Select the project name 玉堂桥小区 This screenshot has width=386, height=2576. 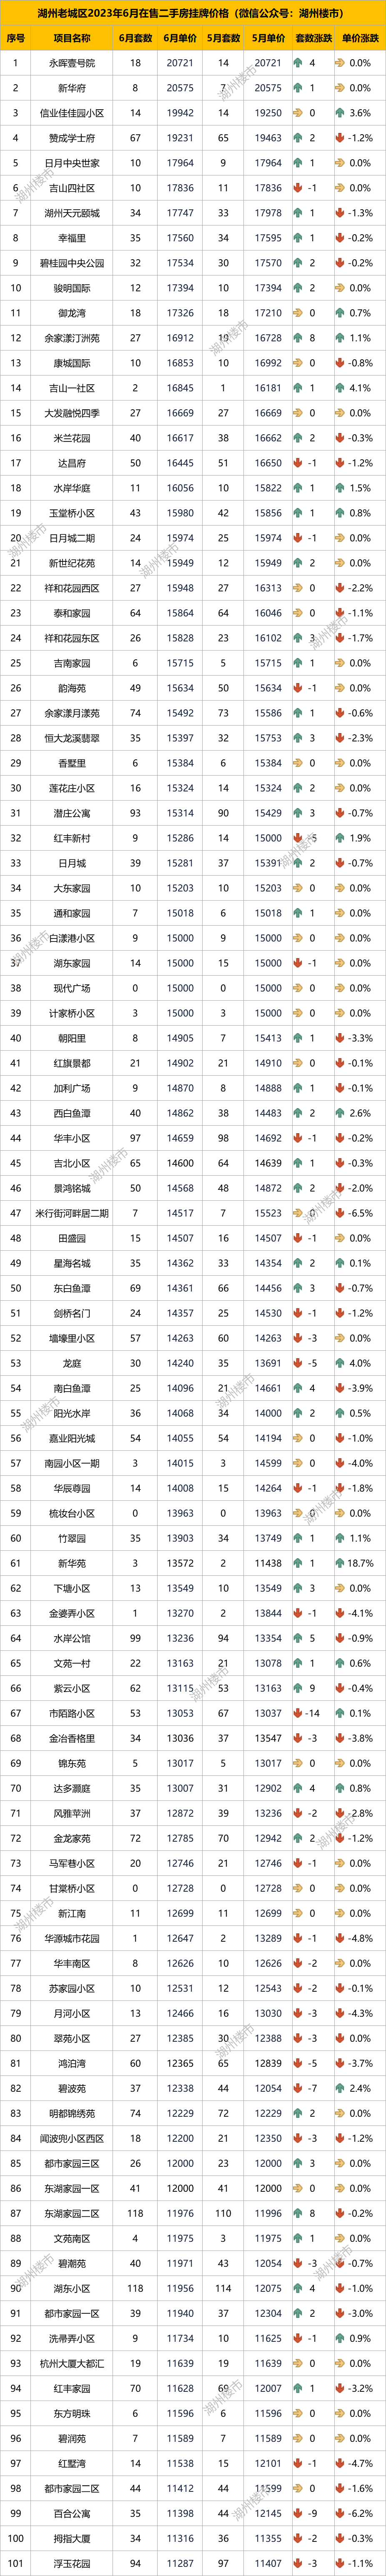point(72,513)
